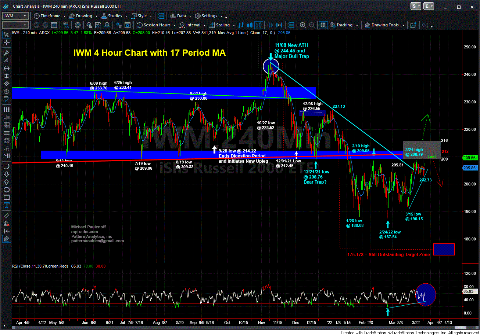The image size is (480, 335).
Task: Click the yellow IWM 4 Hour Chart title
Action: [150, 53]
